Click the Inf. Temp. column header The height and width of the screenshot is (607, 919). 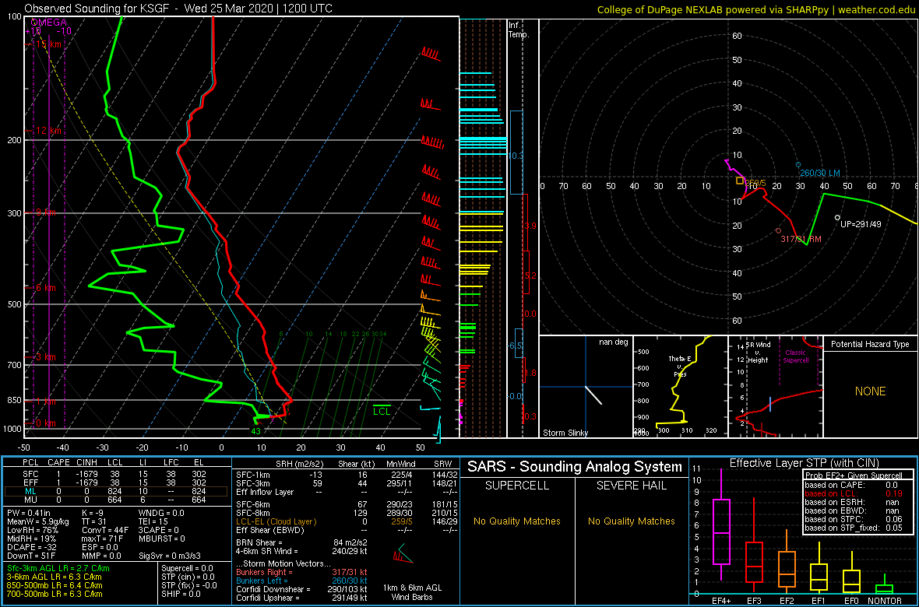[x=519, y=30]
